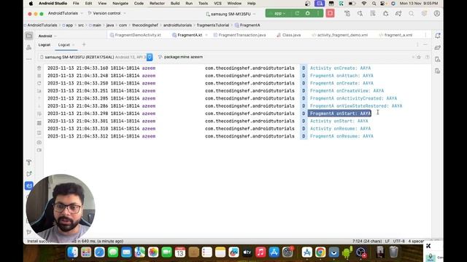467x262 pixels.
Task: Open Google Chrome from the Dock
Action: pos(320,253)
